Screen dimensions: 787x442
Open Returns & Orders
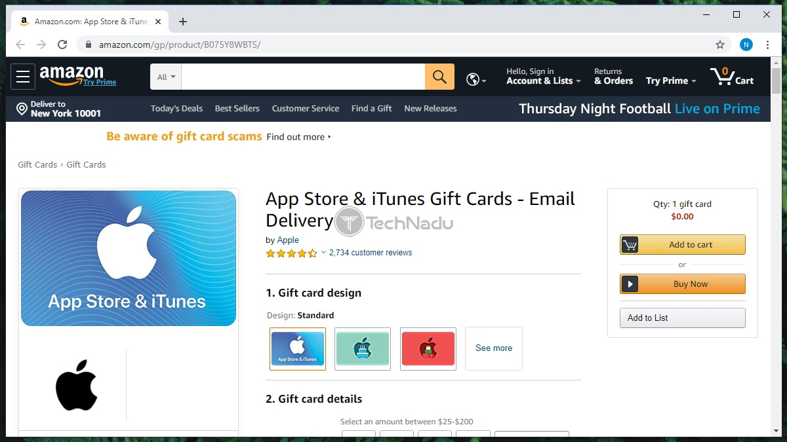[613, 77]
